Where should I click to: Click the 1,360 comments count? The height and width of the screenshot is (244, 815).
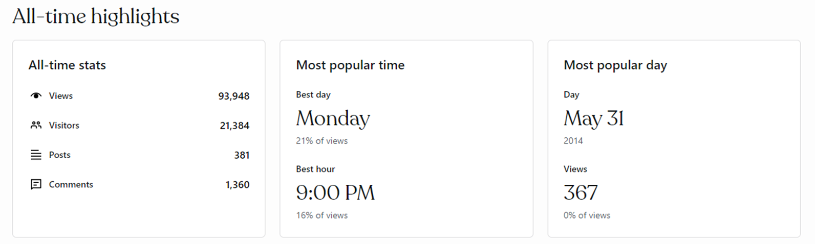pyautogui.click(x=237, y=185)
